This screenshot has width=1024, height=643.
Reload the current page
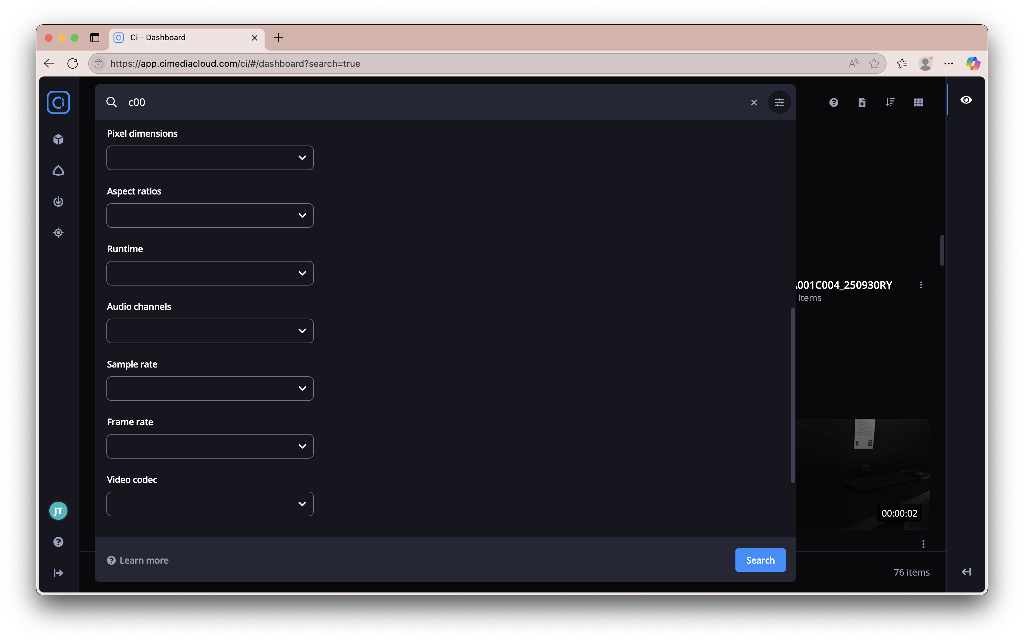tap(73, 63)
